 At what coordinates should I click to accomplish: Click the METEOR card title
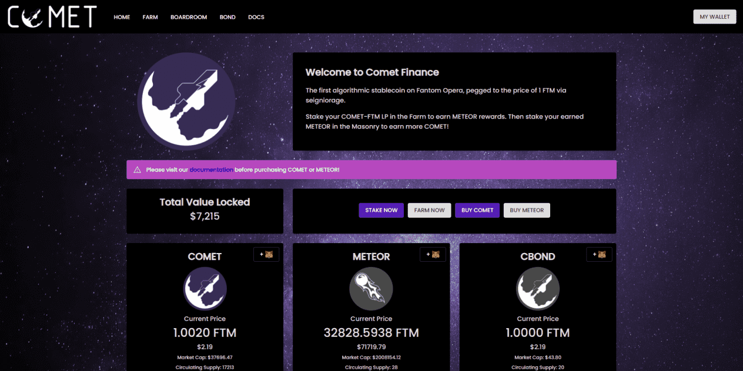click(371, 257)
